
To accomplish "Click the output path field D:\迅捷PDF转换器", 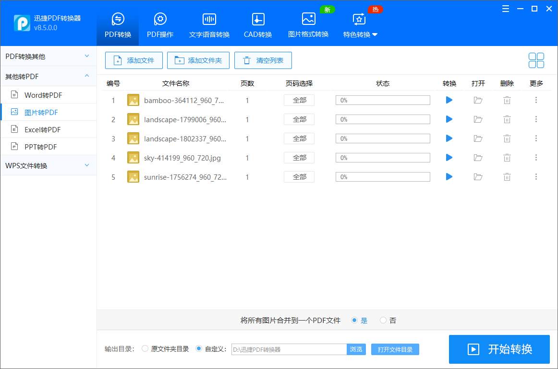I will 289,349.
